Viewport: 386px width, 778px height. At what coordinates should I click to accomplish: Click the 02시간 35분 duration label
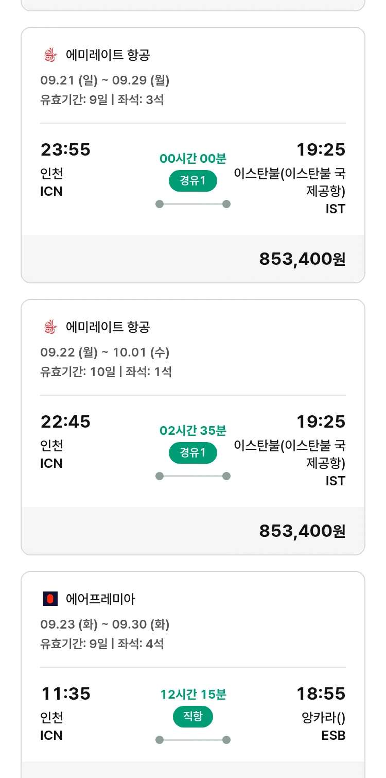(193, 431)
